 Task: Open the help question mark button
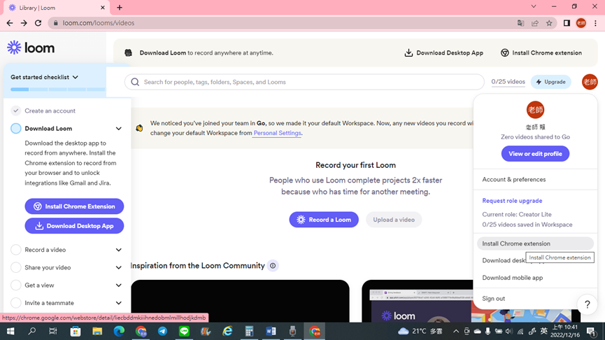[588, 304]
